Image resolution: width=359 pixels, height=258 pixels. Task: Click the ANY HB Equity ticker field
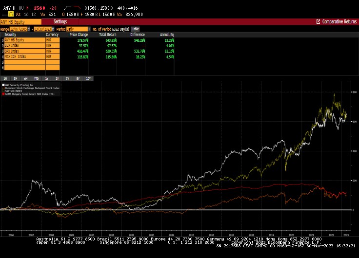pos(21,22)
